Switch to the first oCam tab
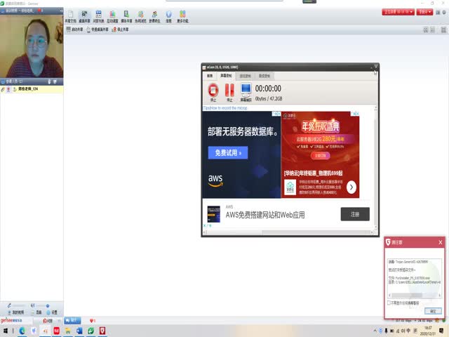Image resolution: width=449 pixels, height=337 pixels. [x=210, y=76]
